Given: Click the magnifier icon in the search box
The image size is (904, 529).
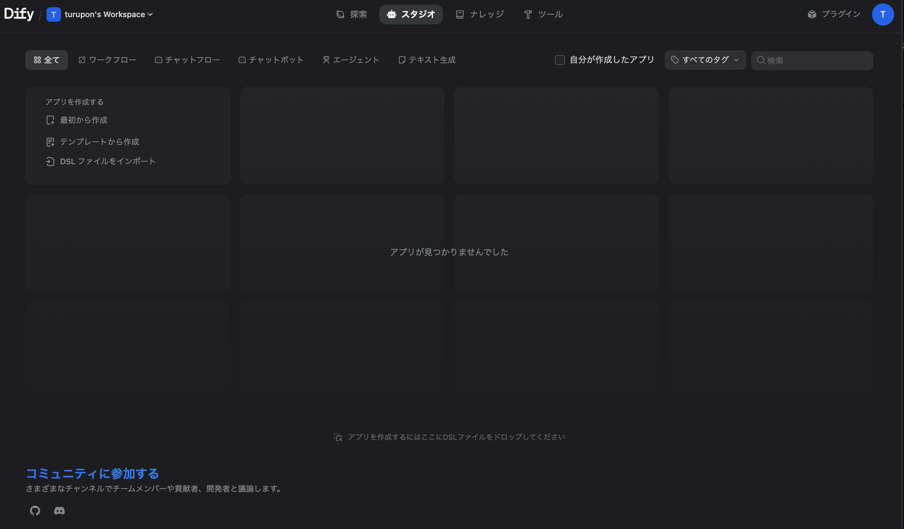Looking at the screenshot, I should pyautogui.click(x=761, y=60).
